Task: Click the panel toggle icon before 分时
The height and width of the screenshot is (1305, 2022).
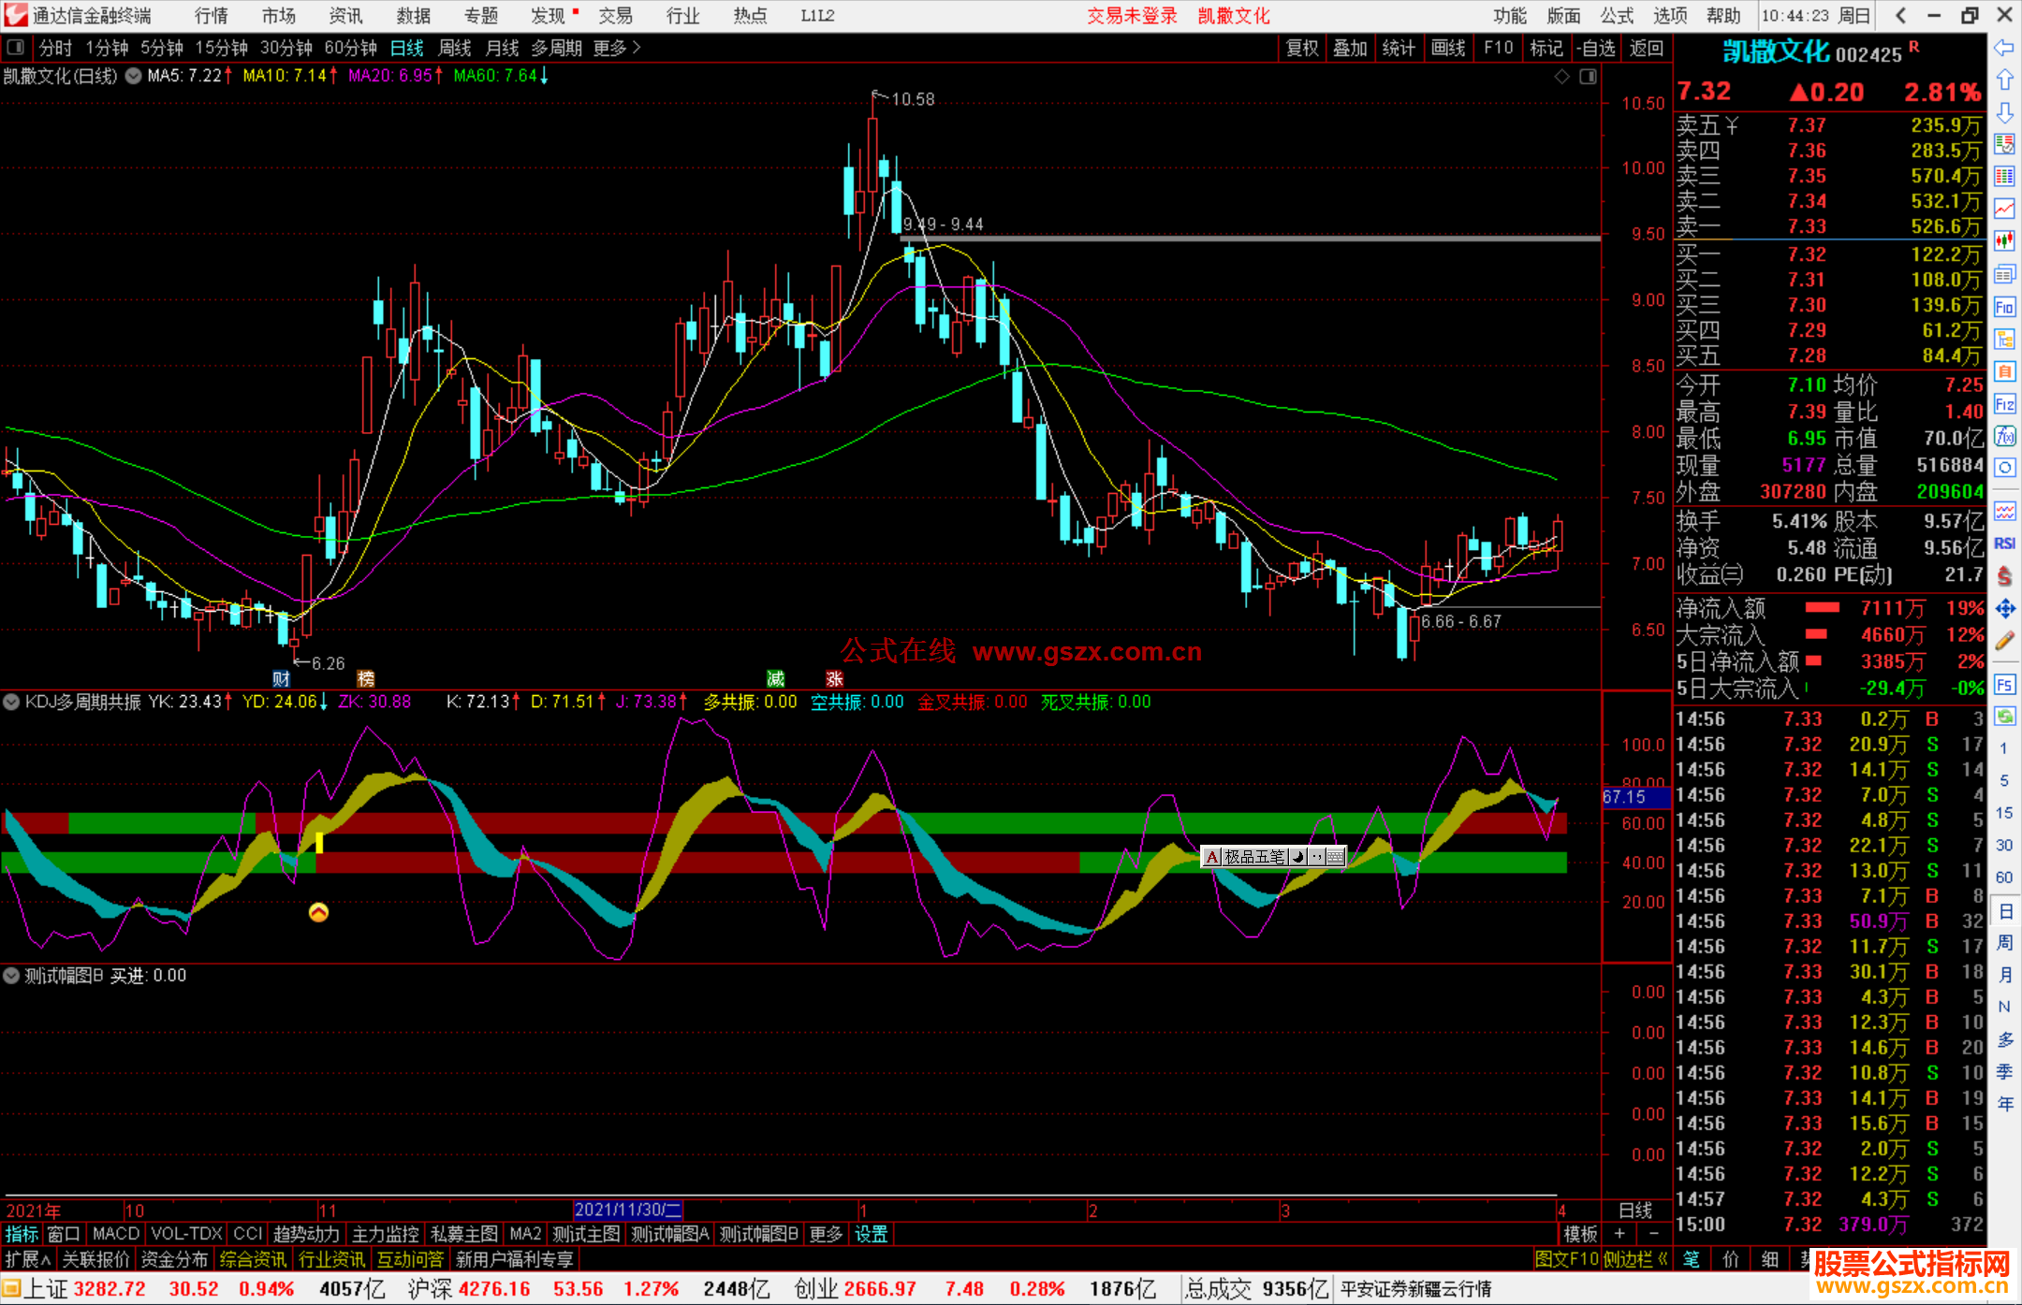Action: point(16,48)
